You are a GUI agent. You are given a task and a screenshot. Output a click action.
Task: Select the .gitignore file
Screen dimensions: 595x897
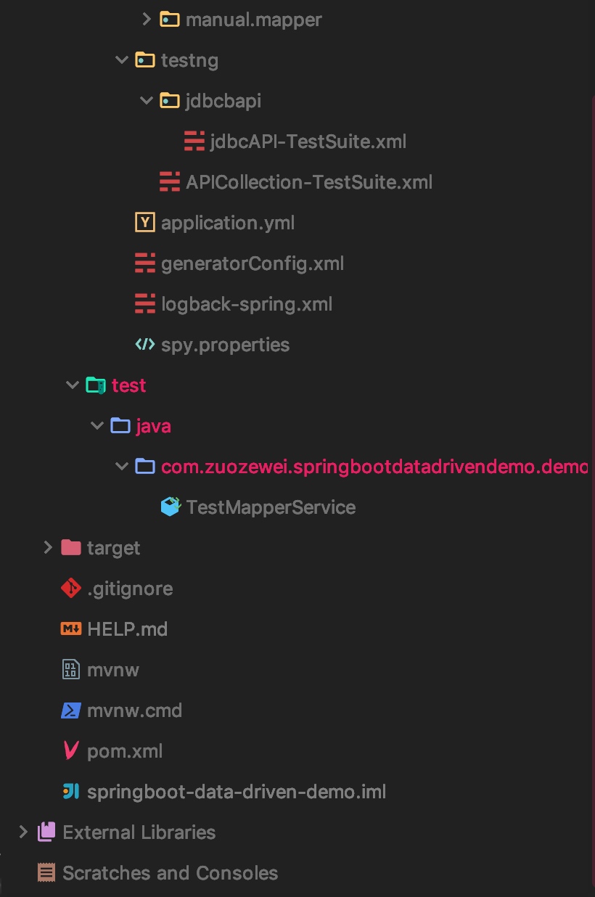click(130, 589)
